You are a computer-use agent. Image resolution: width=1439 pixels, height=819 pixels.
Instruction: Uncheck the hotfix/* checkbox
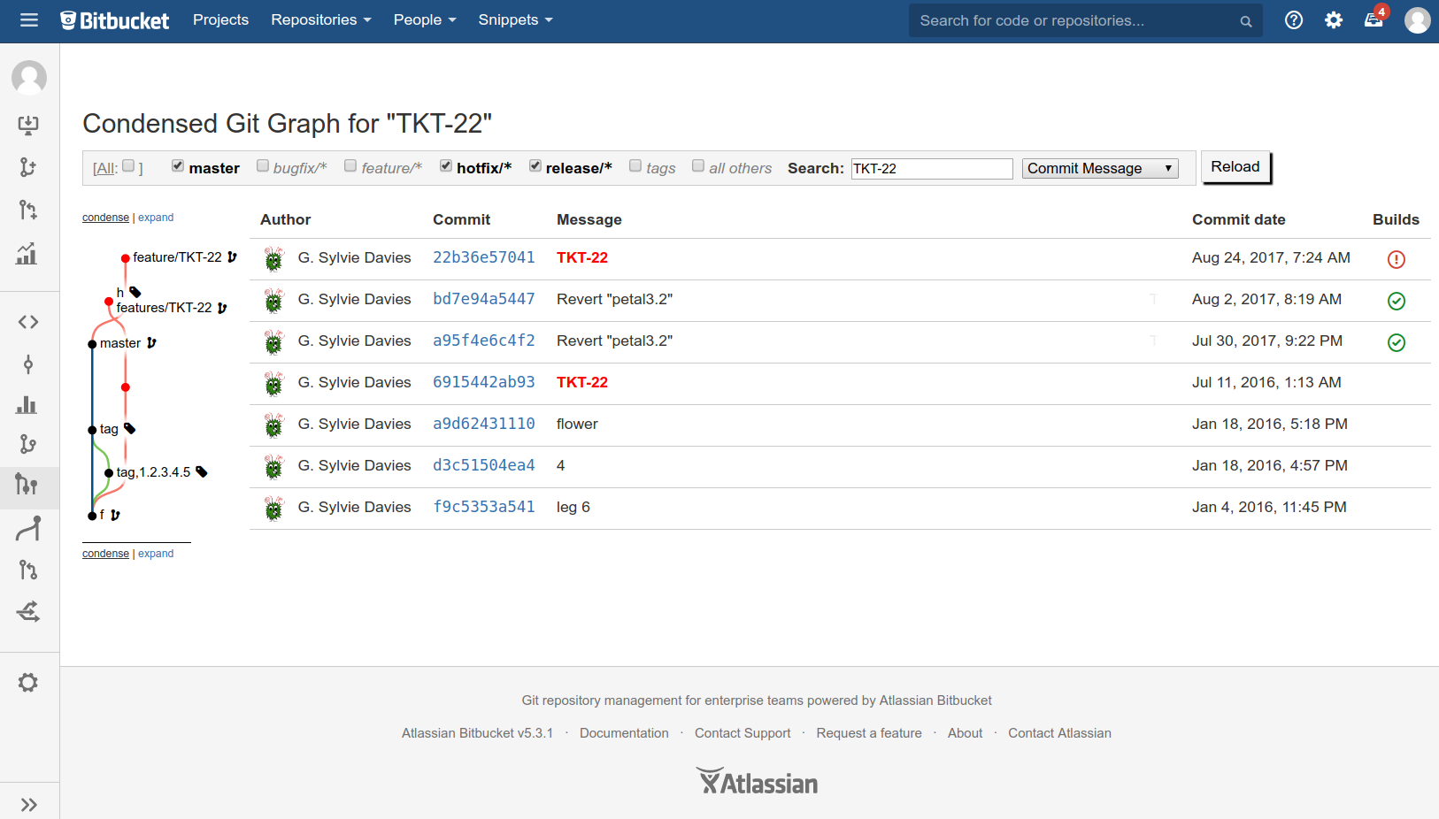click(x=446, y=165)
